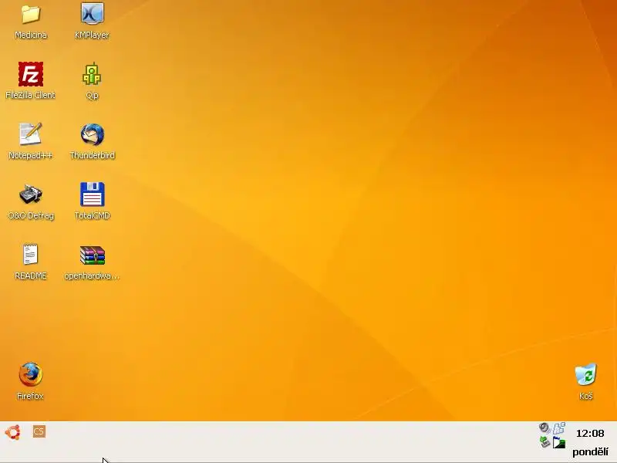The height and width of the screenshot is (463, 617).
Task: Click the 12:08 clock in the tray
Action: 590,434
